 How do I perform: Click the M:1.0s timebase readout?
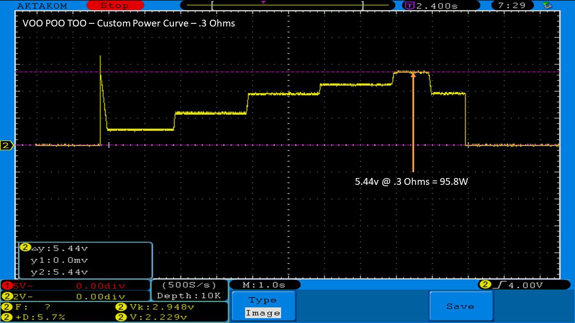[x=264, y=285]
